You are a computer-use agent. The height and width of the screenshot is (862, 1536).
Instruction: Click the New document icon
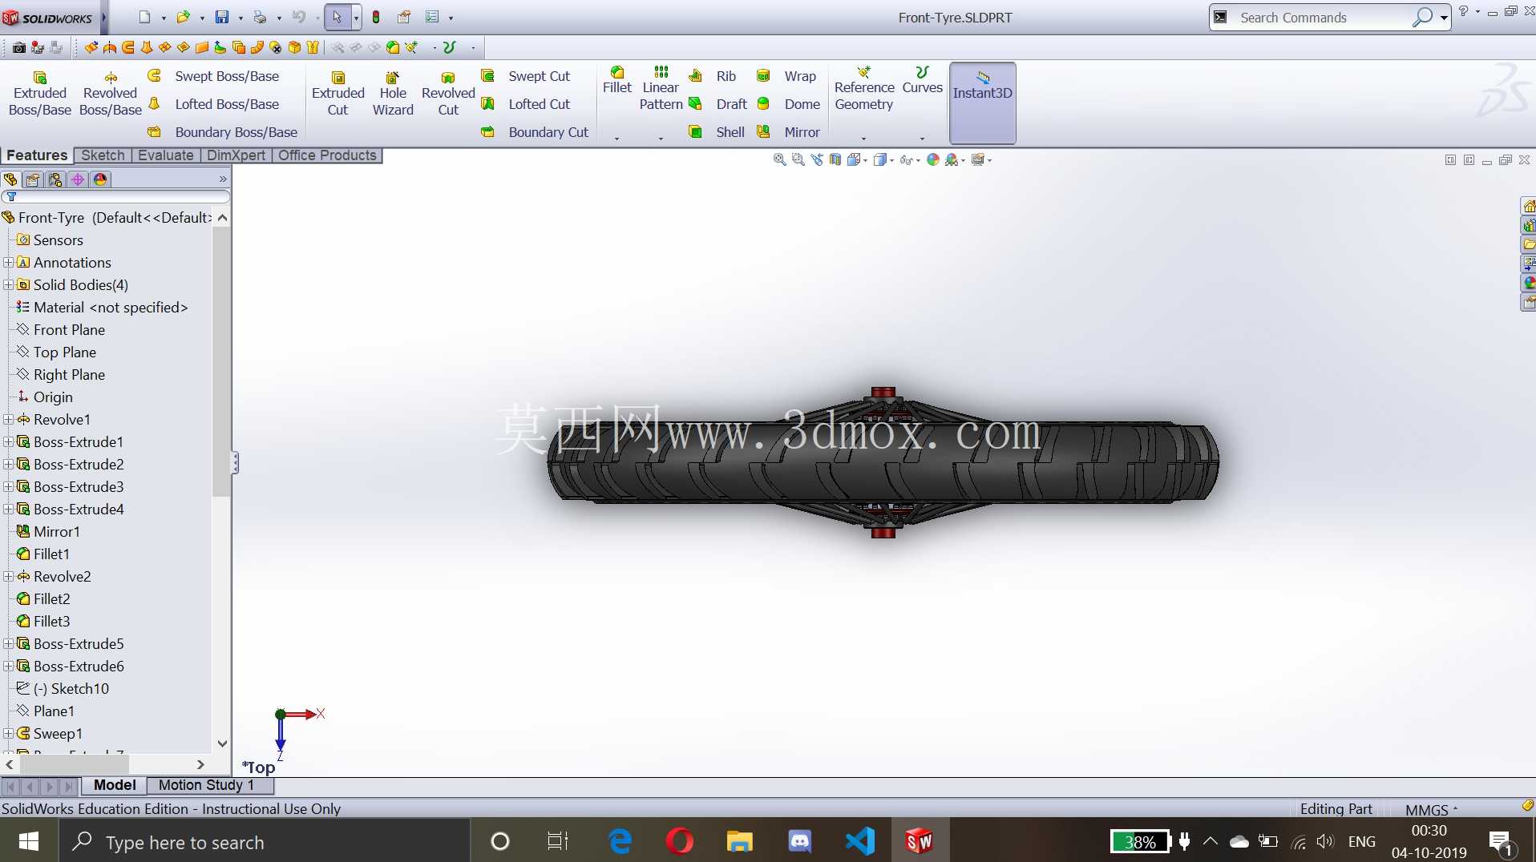pyautogui.click(x=144, y=17)
